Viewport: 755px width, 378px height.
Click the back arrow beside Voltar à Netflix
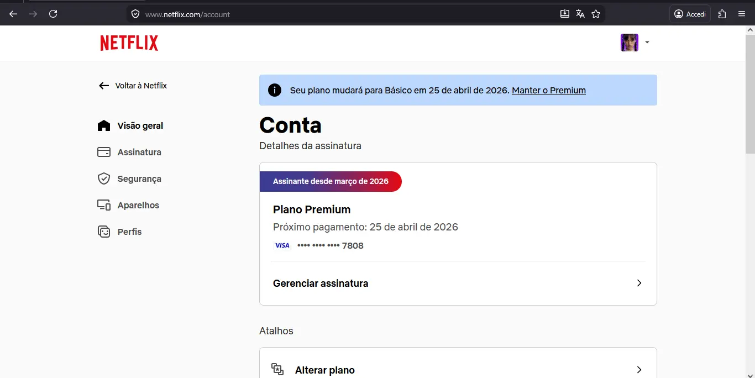(x=104, y=86)
